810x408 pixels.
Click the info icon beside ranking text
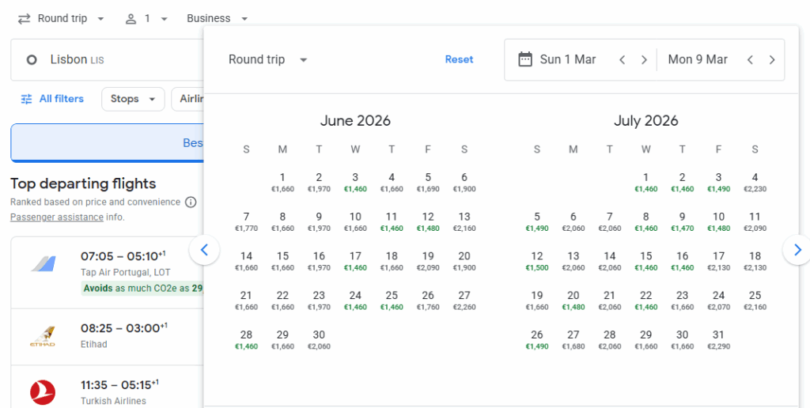(x=191, y=202)
